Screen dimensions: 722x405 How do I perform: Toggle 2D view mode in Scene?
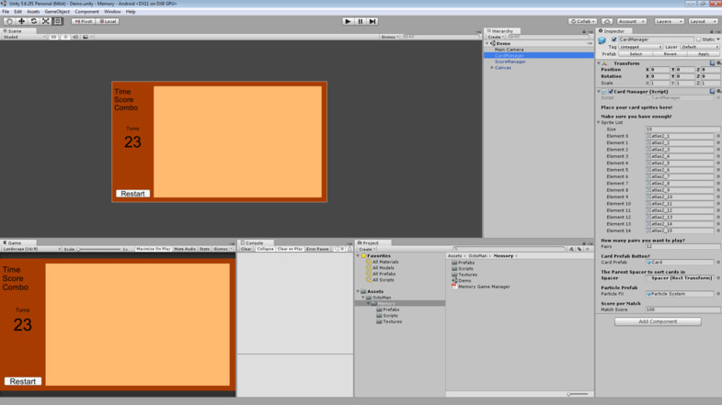53,37
